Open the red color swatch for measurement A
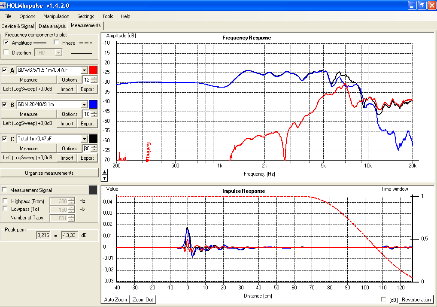The height and width of the screenshot is (307, 437). coord(93,70)
